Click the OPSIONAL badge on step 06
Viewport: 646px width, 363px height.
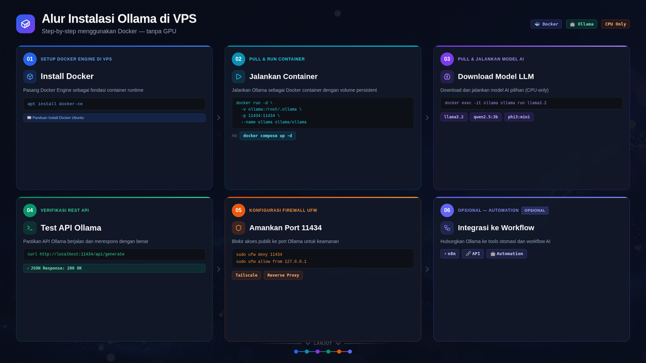point(535,210)
